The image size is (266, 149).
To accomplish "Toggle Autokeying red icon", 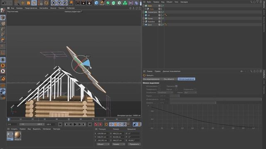I will 101,124.
